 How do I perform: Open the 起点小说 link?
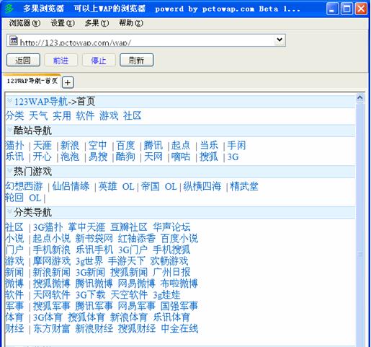click(52, 239)
